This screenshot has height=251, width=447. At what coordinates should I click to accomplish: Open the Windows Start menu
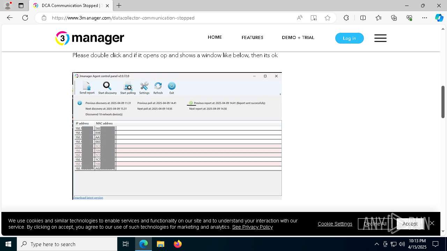pyautogui.click(x=8, y=244)
